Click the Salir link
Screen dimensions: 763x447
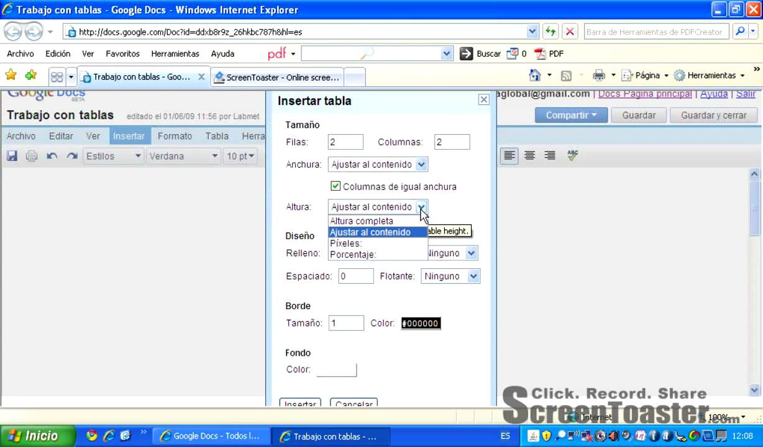746,94
